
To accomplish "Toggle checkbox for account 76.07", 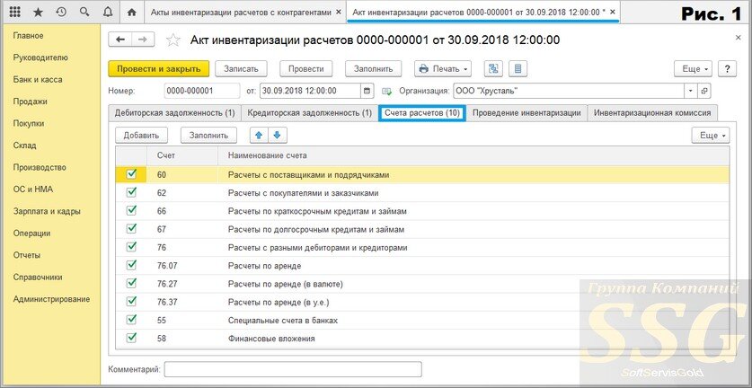I will (x=131, y=265).
